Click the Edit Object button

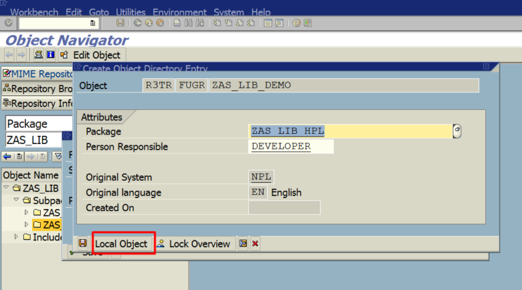(90, 55)
